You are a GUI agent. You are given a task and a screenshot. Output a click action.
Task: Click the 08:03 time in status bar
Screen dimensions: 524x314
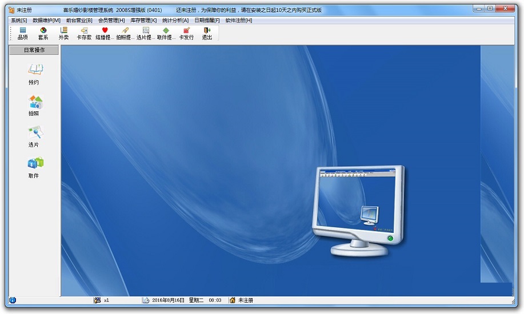(x=215, y=300)
